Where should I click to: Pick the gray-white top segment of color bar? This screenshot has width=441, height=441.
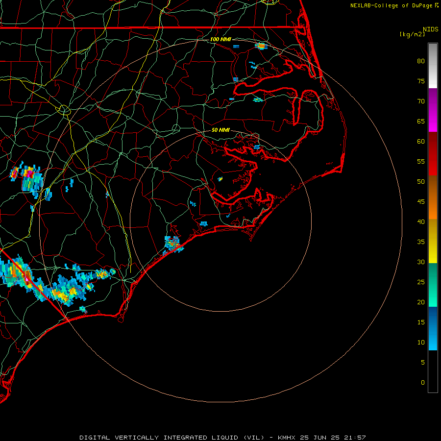point(433,66)
